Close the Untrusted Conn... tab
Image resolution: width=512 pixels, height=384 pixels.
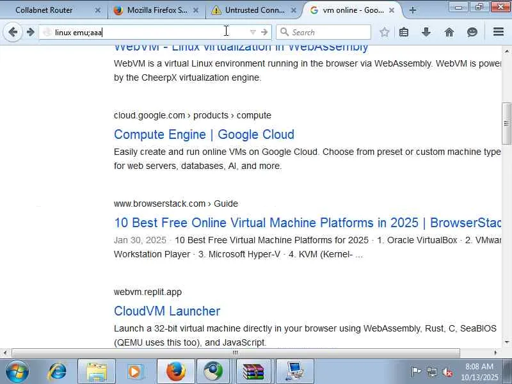coord(294,10)
